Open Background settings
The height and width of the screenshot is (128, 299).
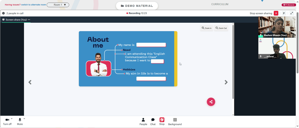click(175, 121)
